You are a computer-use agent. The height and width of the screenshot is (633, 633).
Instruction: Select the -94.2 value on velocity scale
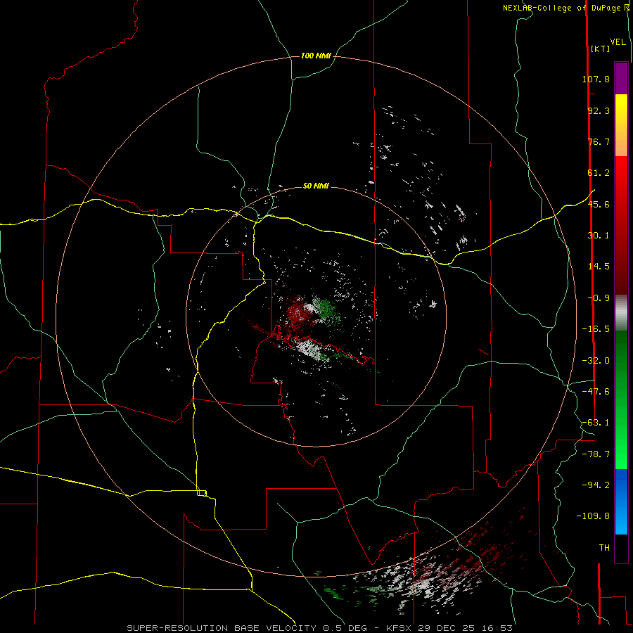click(x=596, y=485)
